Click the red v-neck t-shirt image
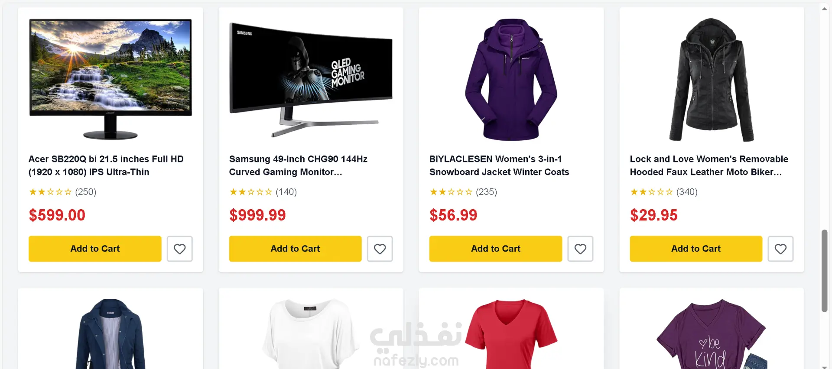 [511, 333]
